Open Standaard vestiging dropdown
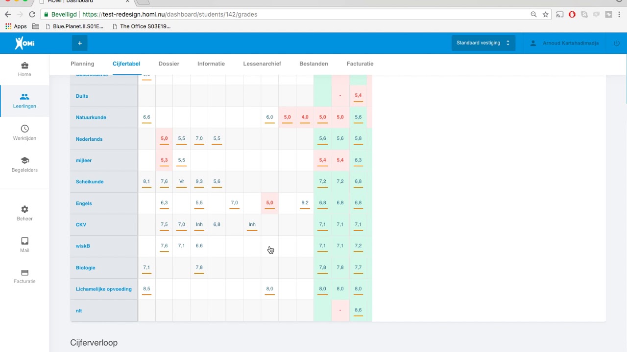Image resolution: width=627 pixels, height=352 pixels. click(483, 43)
